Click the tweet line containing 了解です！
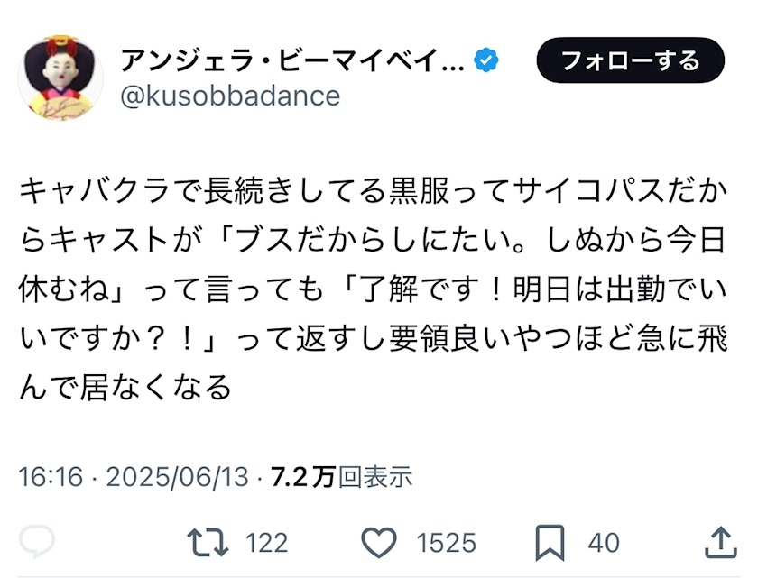The image size is (758, 578). 374,289
